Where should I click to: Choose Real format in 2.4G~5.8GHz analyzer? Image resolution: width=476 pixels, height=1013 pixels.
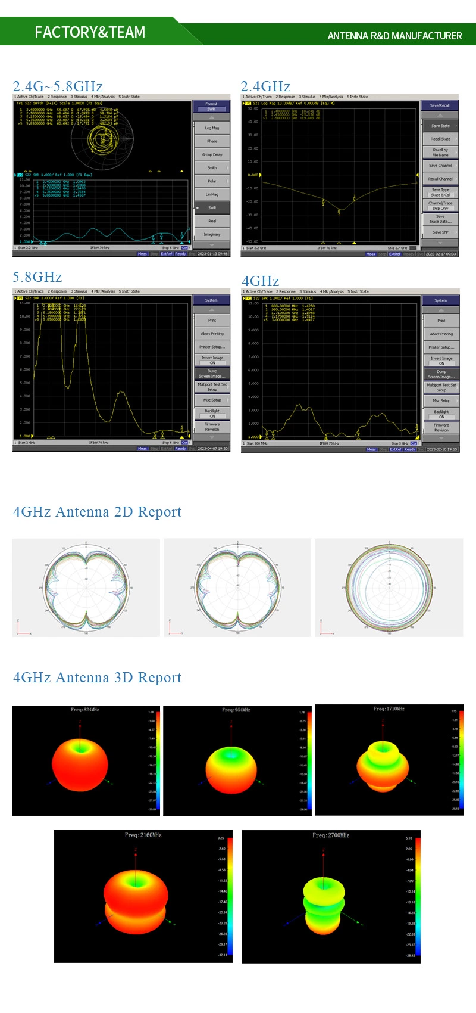(x=212, y=221)
